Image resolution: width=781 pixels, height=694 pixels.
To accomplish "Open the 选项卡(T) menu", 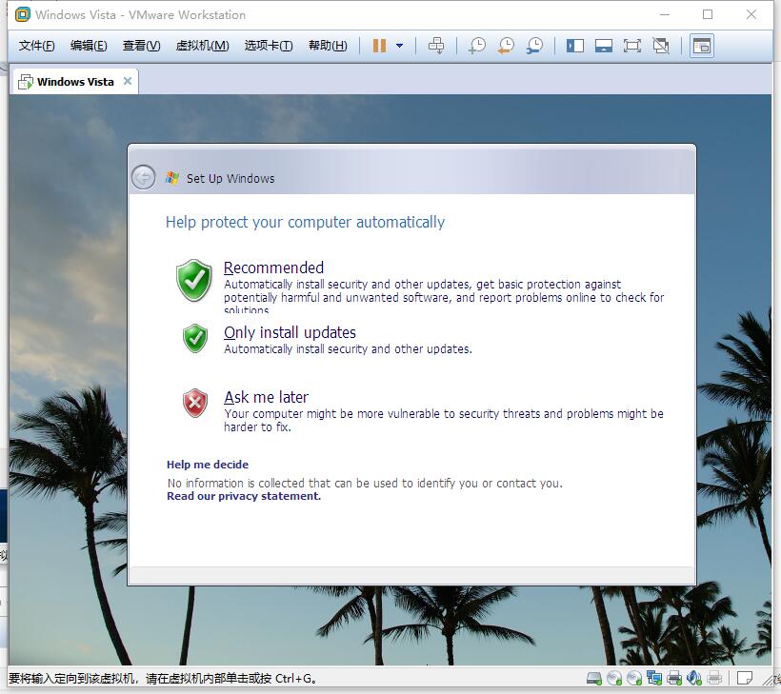I will (x=269, y=46).
